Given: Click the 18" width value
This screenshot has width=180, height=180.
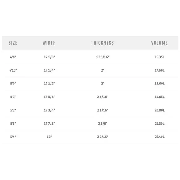Looking at the screenshot, I should pos(49,137).
